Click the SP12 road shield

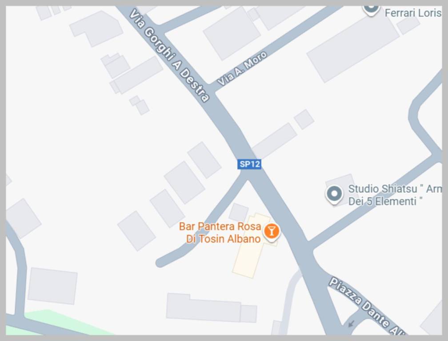[x=249, y=164]
